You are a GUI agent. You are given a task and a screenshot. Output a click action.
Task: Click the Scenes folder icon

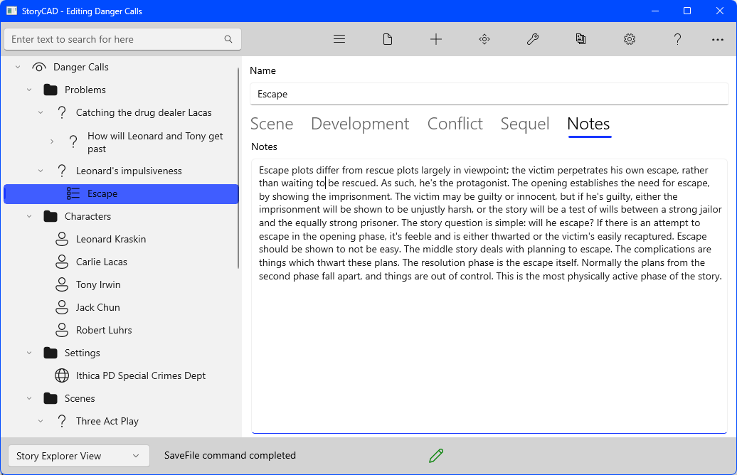(x=51, y=398)
